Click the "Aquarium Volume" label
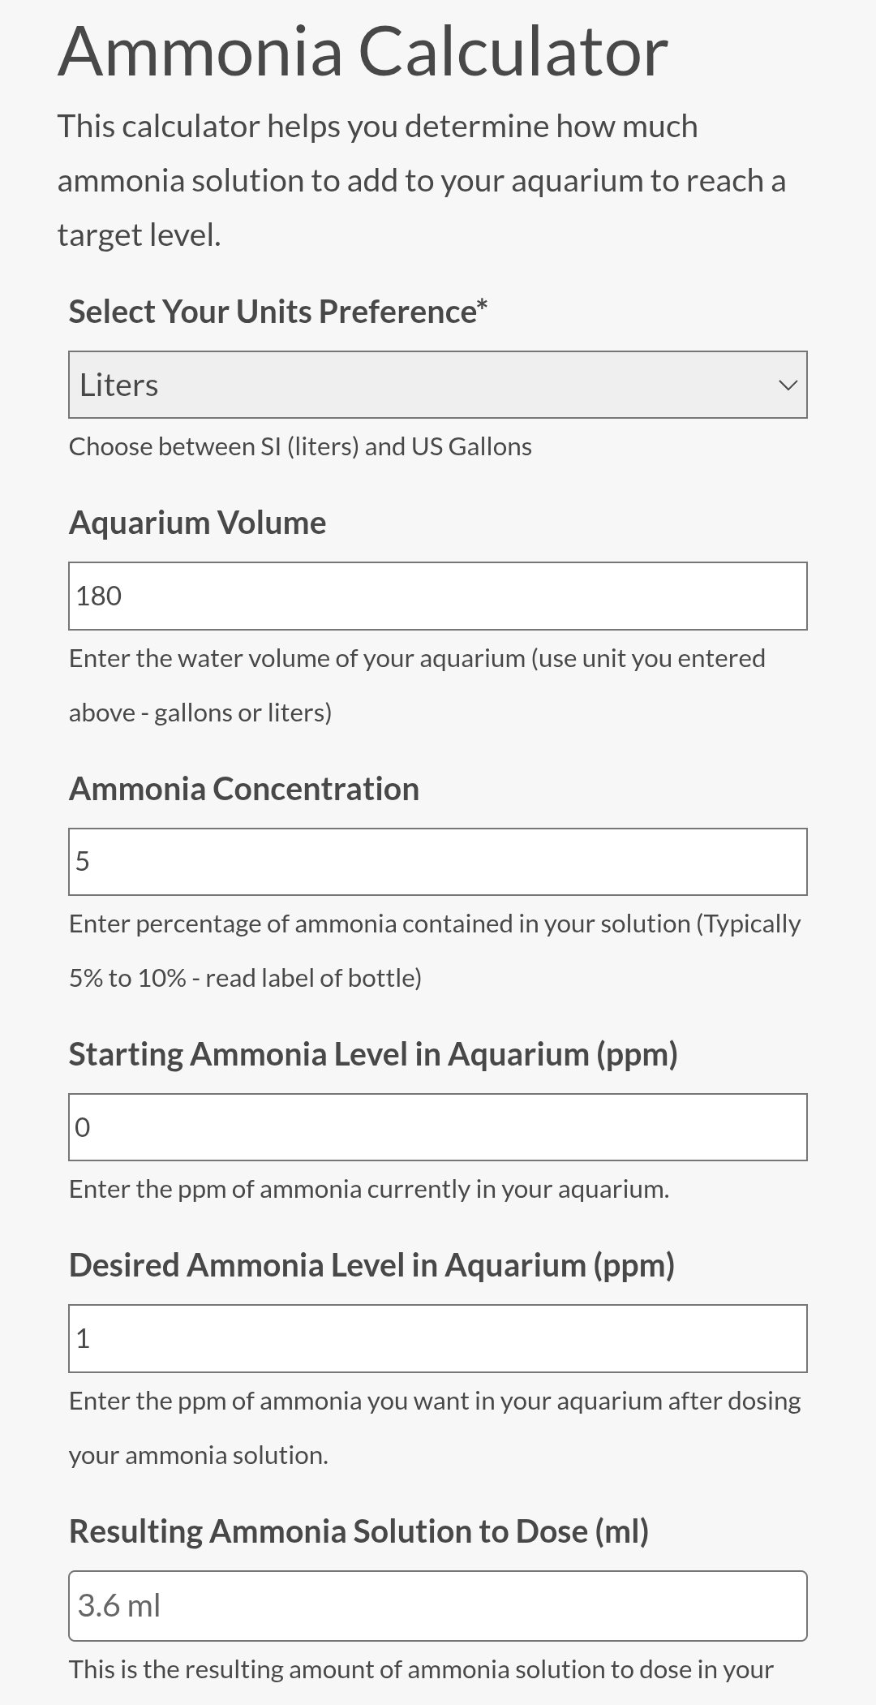The width and height of the screenshot is (876, 1705). click(x=197, y=523)
